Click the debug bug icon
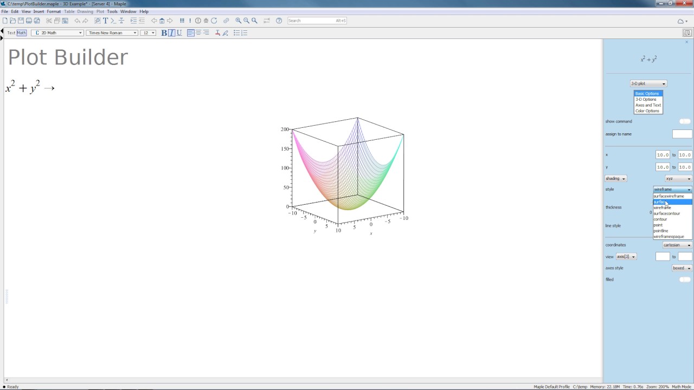The height and width of the screenshot is (390, 694). click(x=206, y=21)
